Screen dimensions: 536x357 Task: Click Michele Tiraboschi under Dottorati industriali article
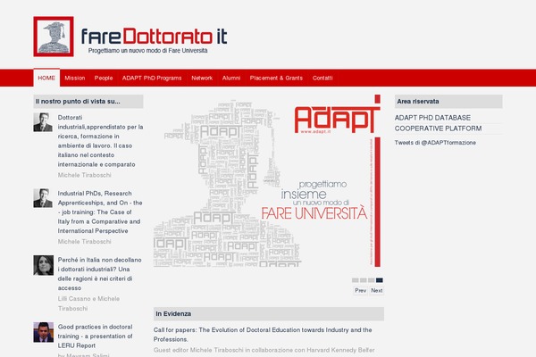coord(85,175)
